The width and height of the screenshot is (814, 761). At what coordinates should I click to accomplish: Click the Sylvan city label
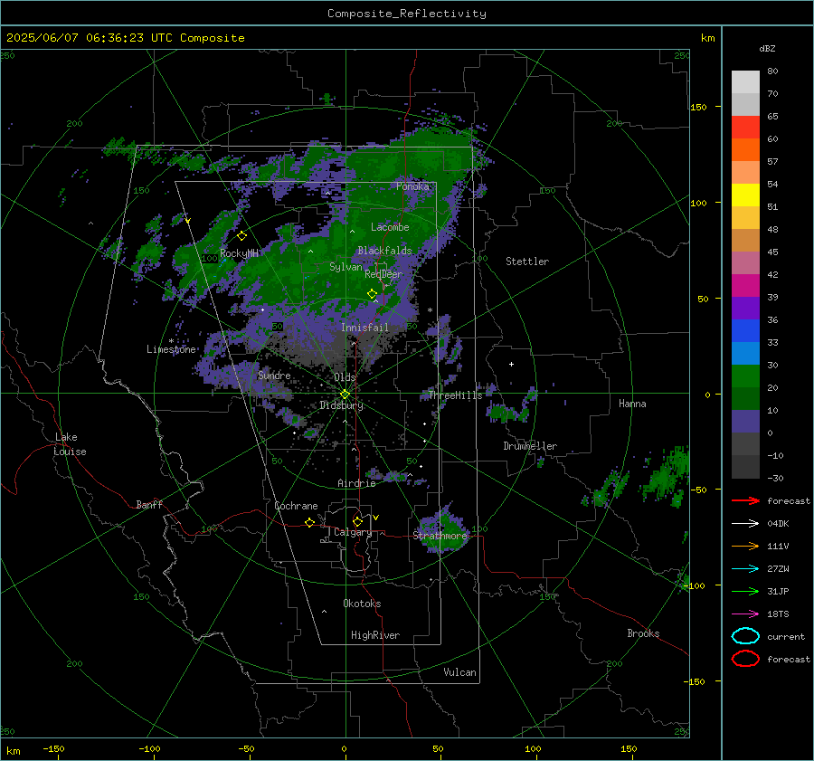(x=345, y=267)
